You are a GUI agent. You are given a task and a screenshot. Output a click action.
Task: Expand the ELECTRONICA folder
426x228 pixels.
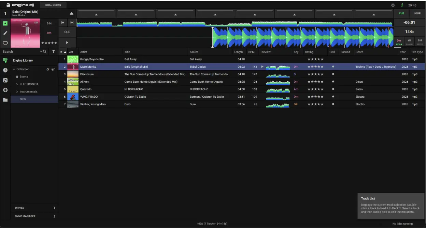(17, 84)
